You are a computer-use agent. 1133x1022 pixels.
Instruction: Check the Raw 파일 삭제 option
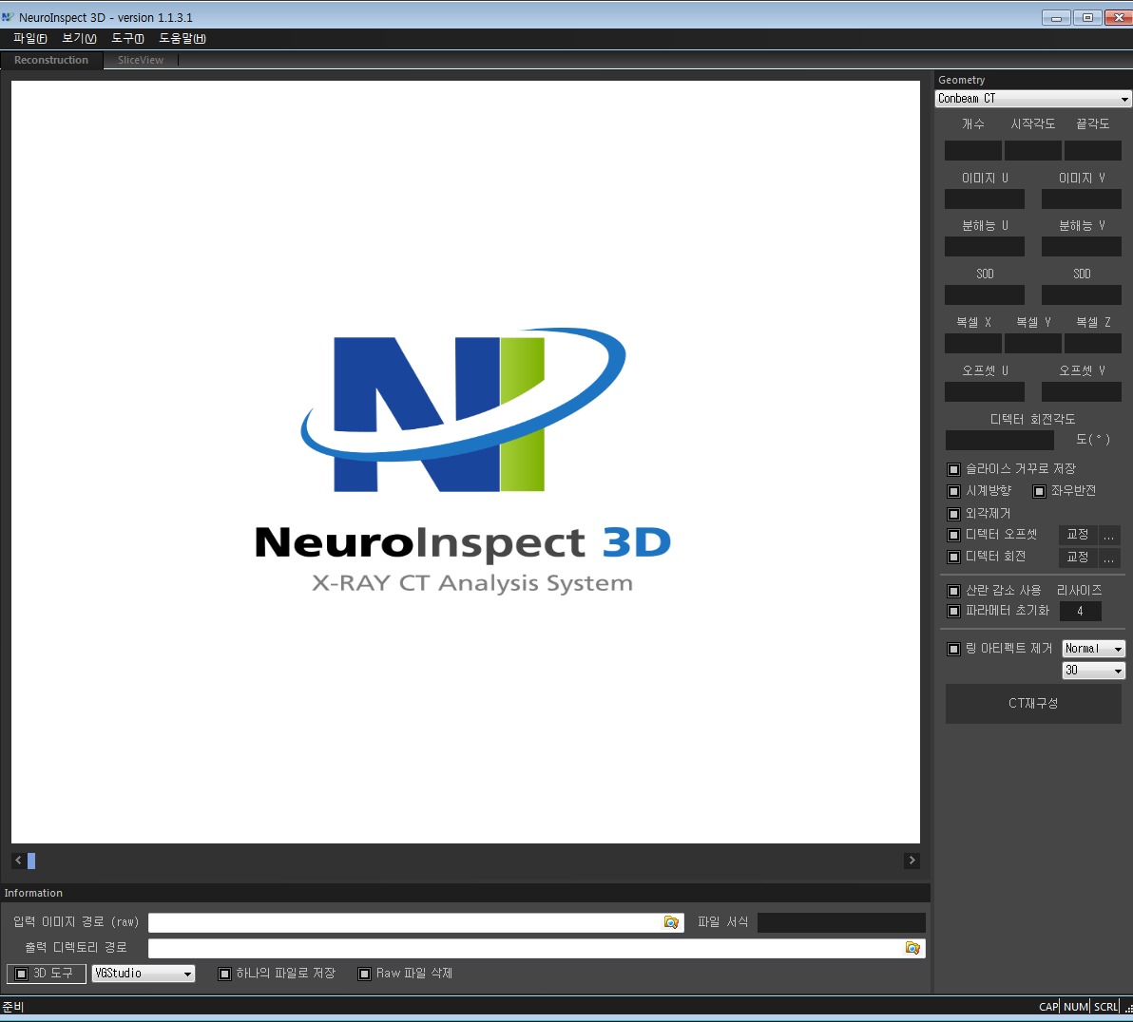coord(365,974)
